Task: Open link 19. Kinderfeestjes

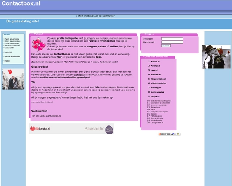Action: (x=156, y=120)
